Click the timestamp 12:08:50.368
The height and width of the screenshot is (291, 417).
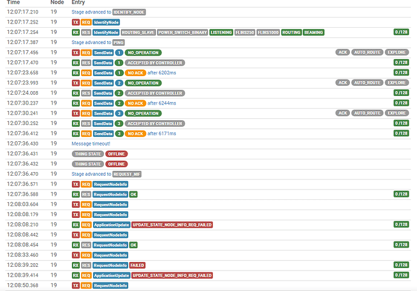(x=22, y=285)
